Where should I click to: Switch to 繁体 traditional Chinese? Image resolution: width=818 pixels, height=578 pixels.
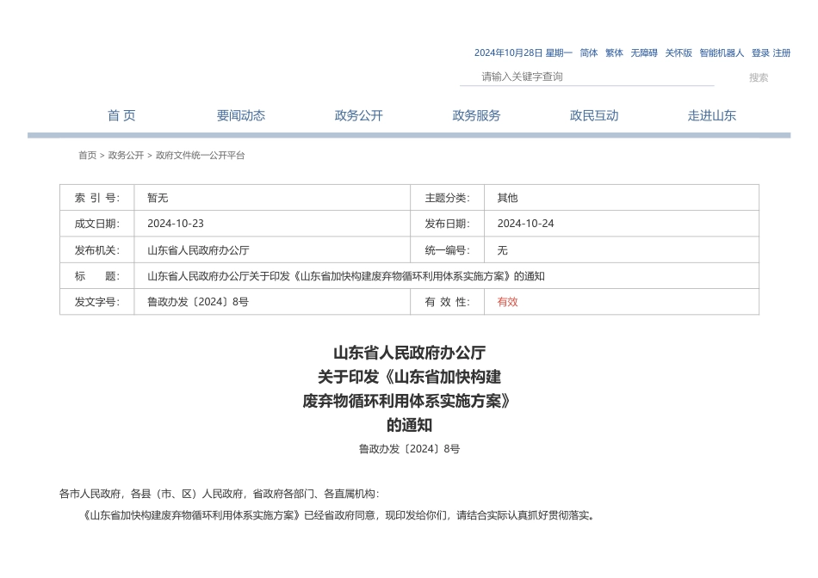click(614, 52)
